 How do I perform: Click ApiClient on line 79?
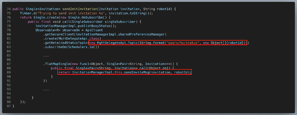coord(94,30)
